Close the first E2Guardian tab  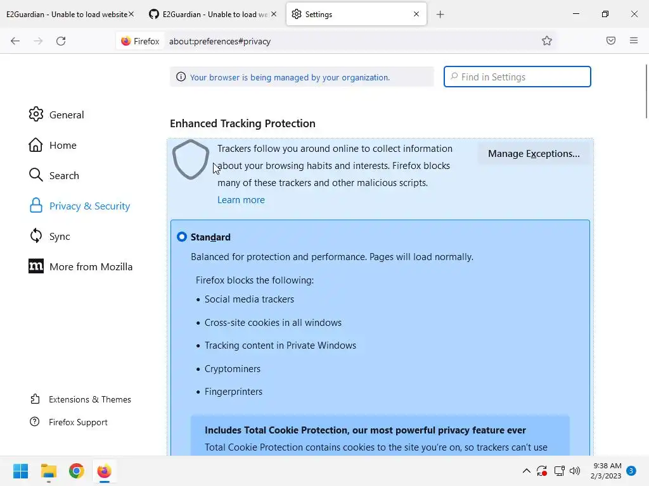131,14
